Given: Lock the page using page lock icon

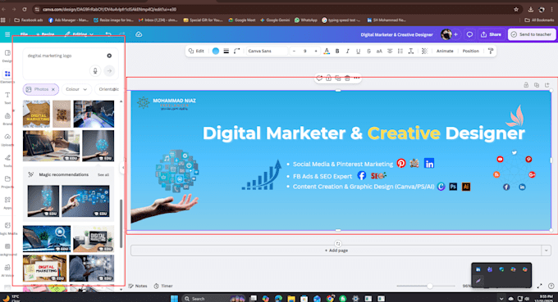Looking at the screenshot, I should [526, 85].
